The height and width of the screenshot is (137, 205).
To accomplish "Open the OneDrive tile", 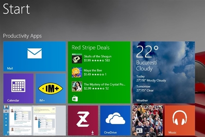I will (115, 120).
